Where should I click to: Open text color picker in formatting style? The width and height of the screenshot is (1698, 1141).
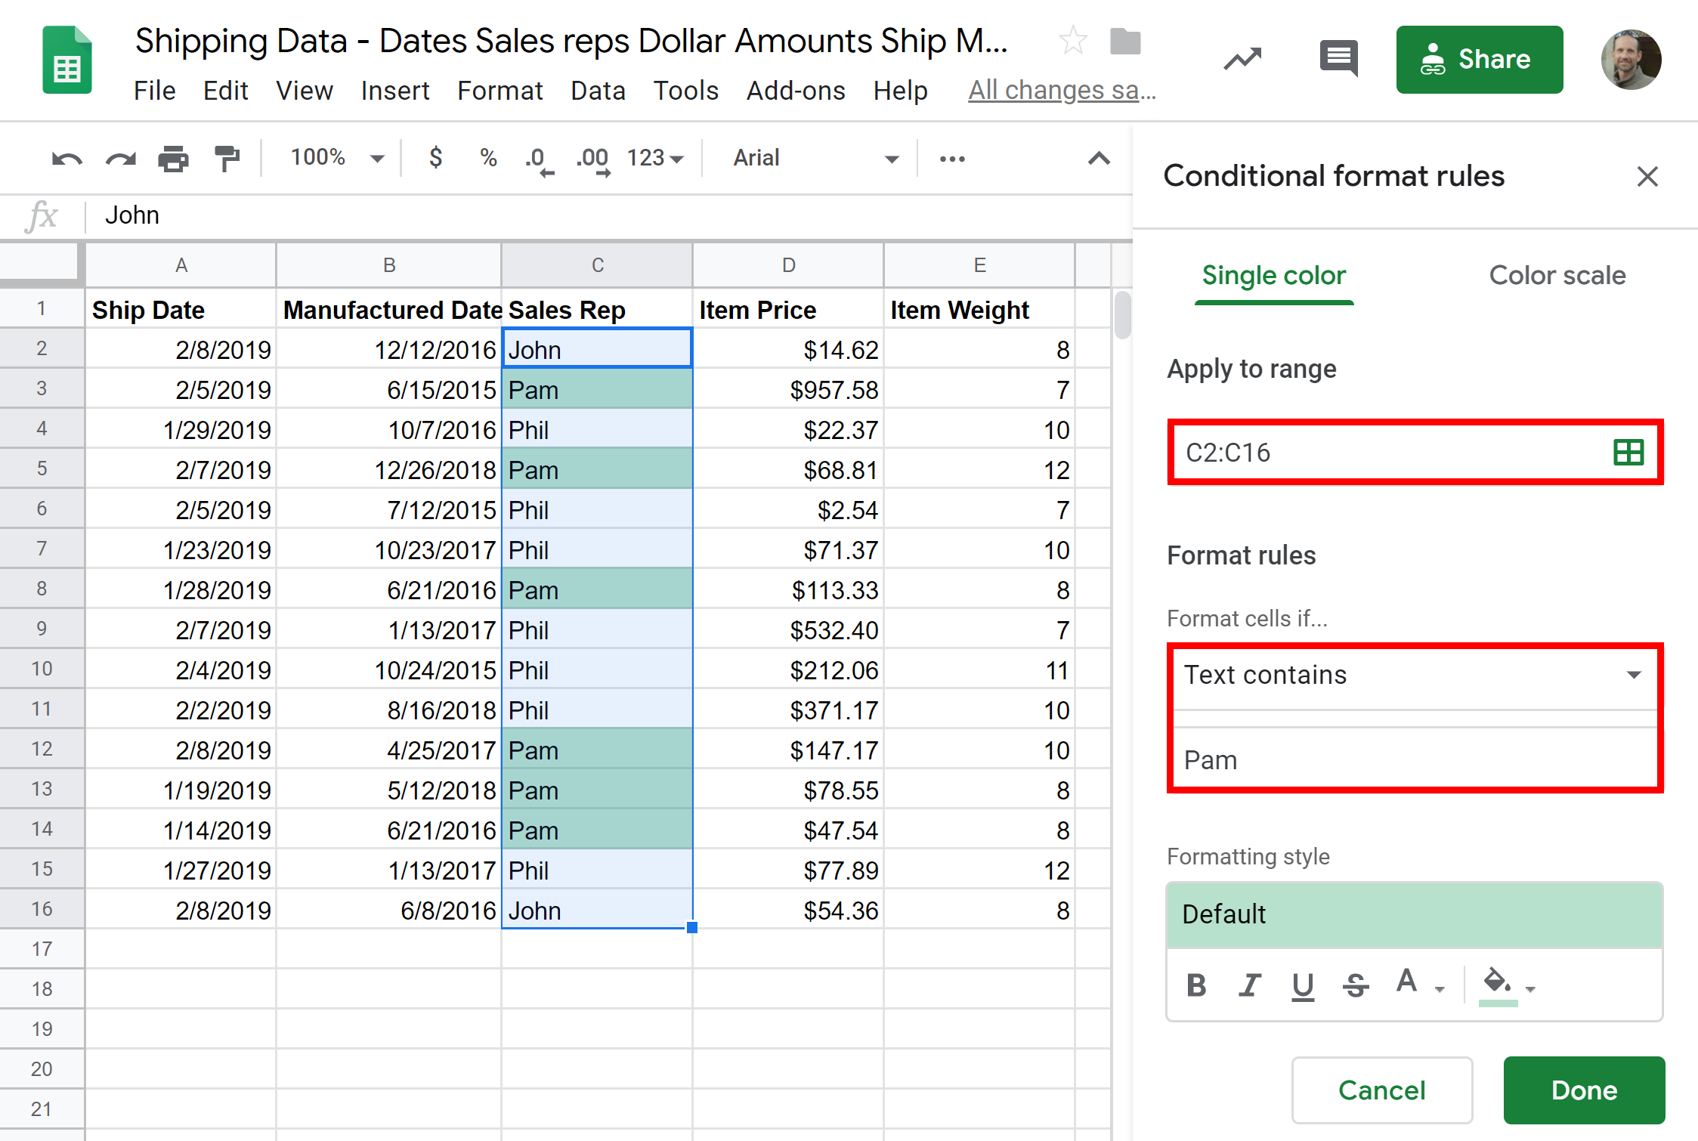pyautogui.click(x=1419, y=982)
